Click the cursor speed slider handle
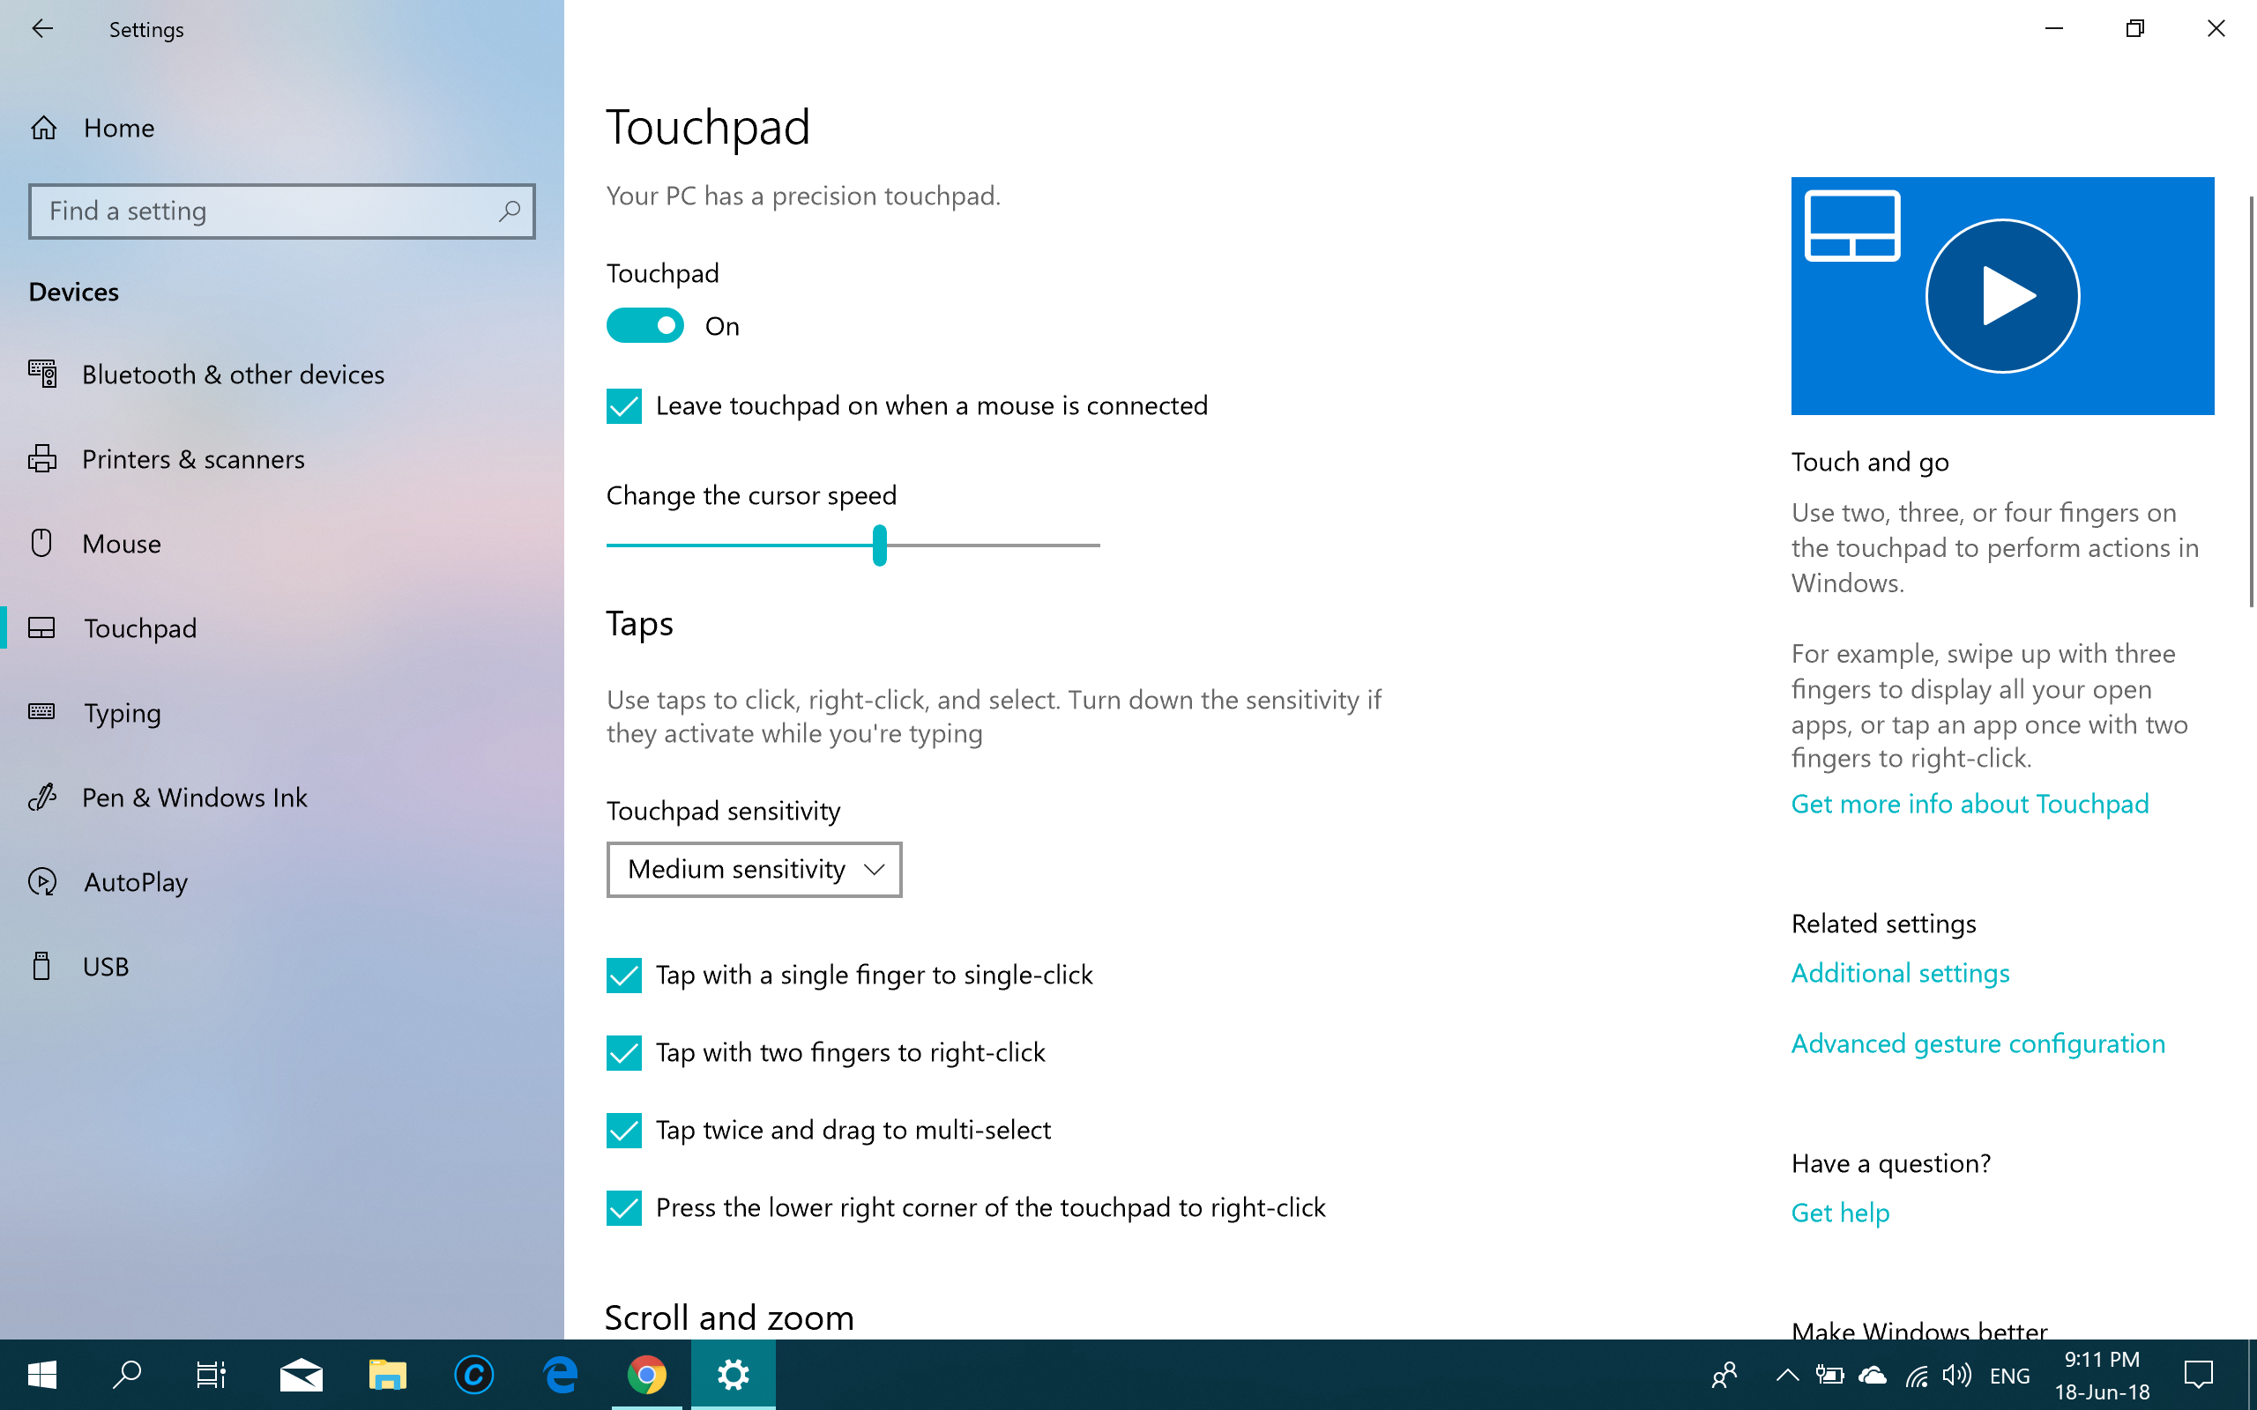This screenshot has height=1410, width=2257. [880, 545]
